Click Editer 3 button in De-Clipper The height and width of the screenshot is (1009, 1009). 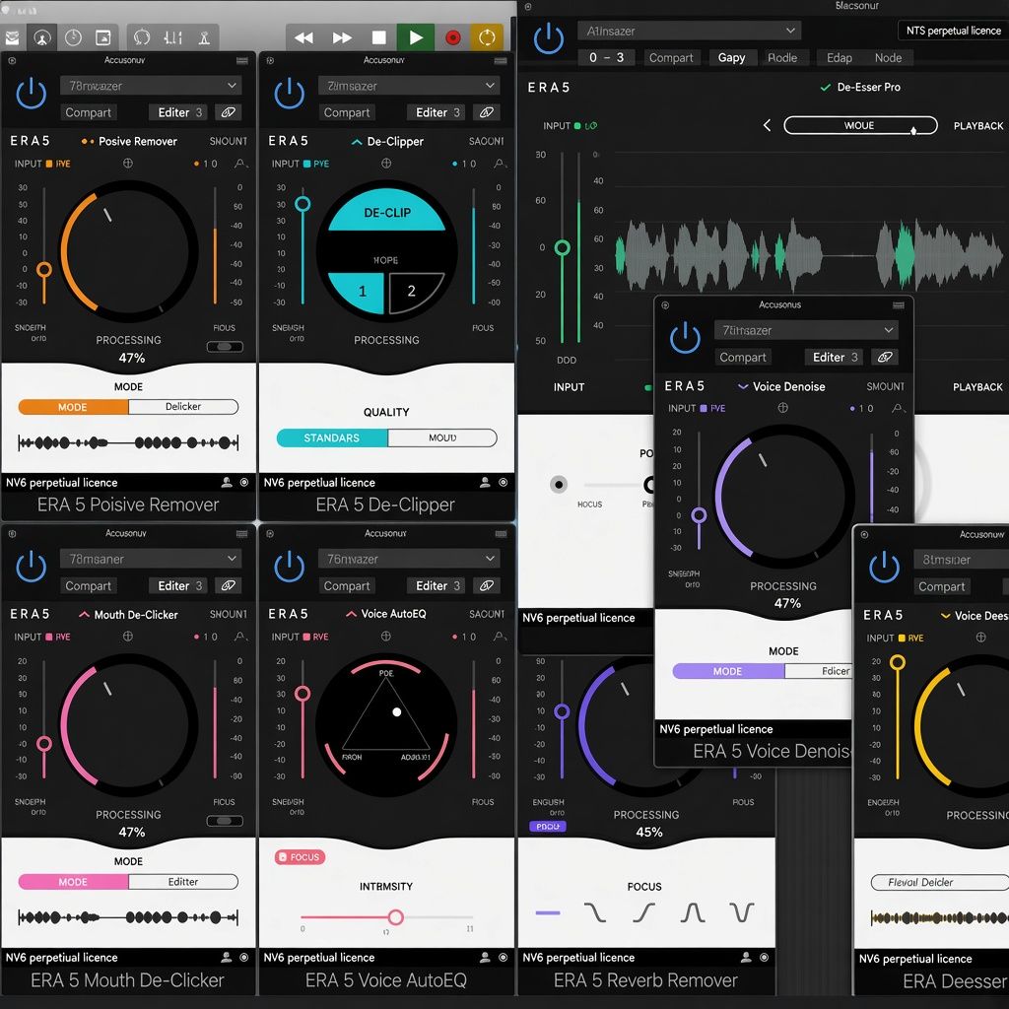pyautogui.click(x=437, y=112)
